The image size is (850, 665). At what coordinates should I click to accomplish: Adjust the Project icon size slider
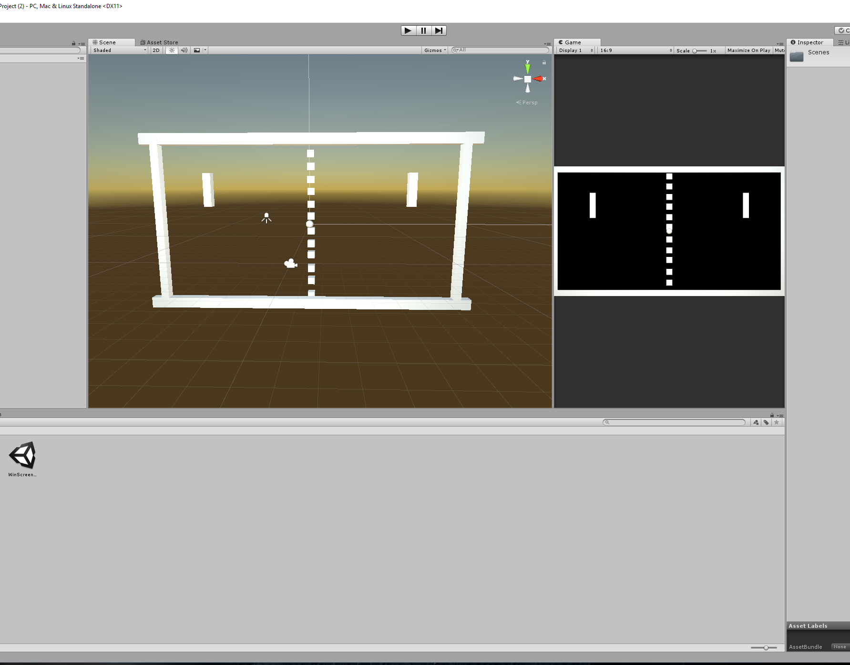tap(764, 648)
